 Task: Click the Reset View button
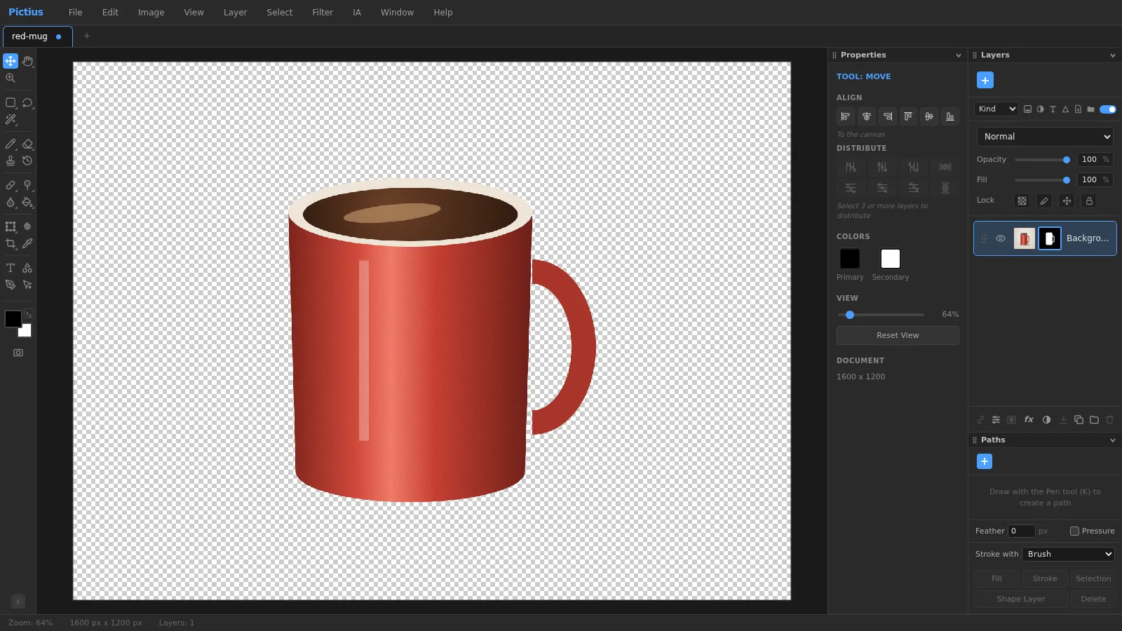pos(898,335)
